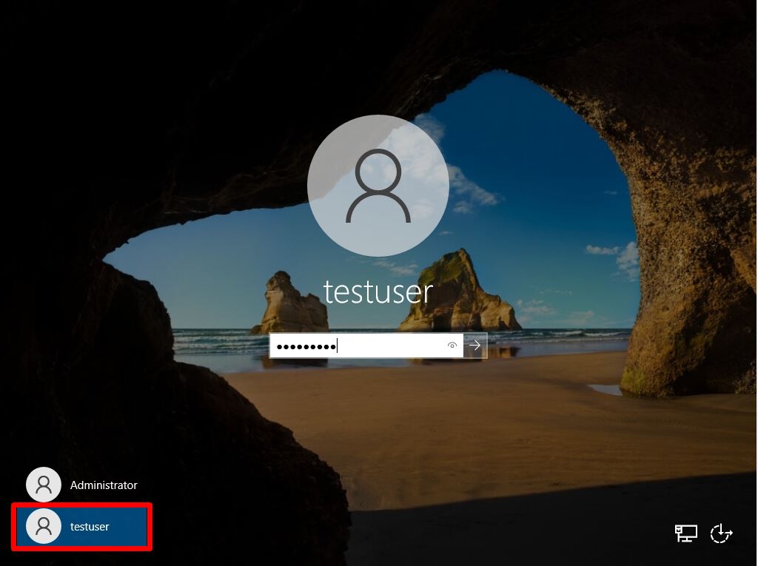Click the sandy beach in the background
This screenshot has height=566, width=758.
point(483,425)
